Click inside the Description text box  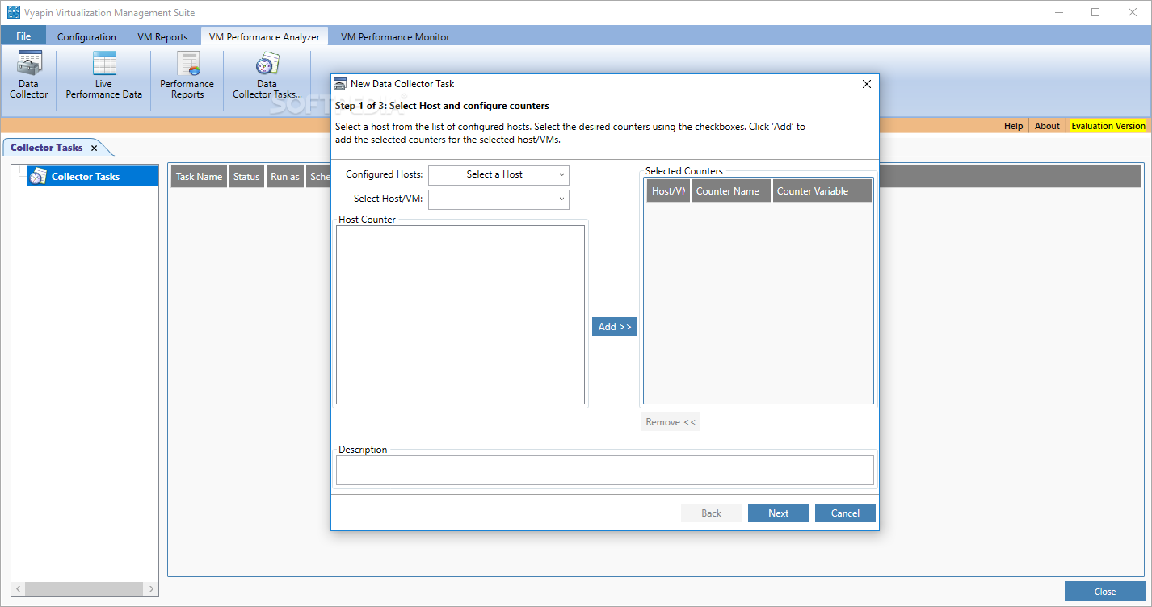(605, 470)
